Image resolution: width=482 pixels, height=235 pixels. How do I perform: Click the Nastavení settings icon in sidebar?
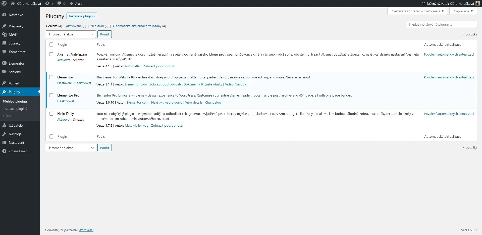[4, 143]
